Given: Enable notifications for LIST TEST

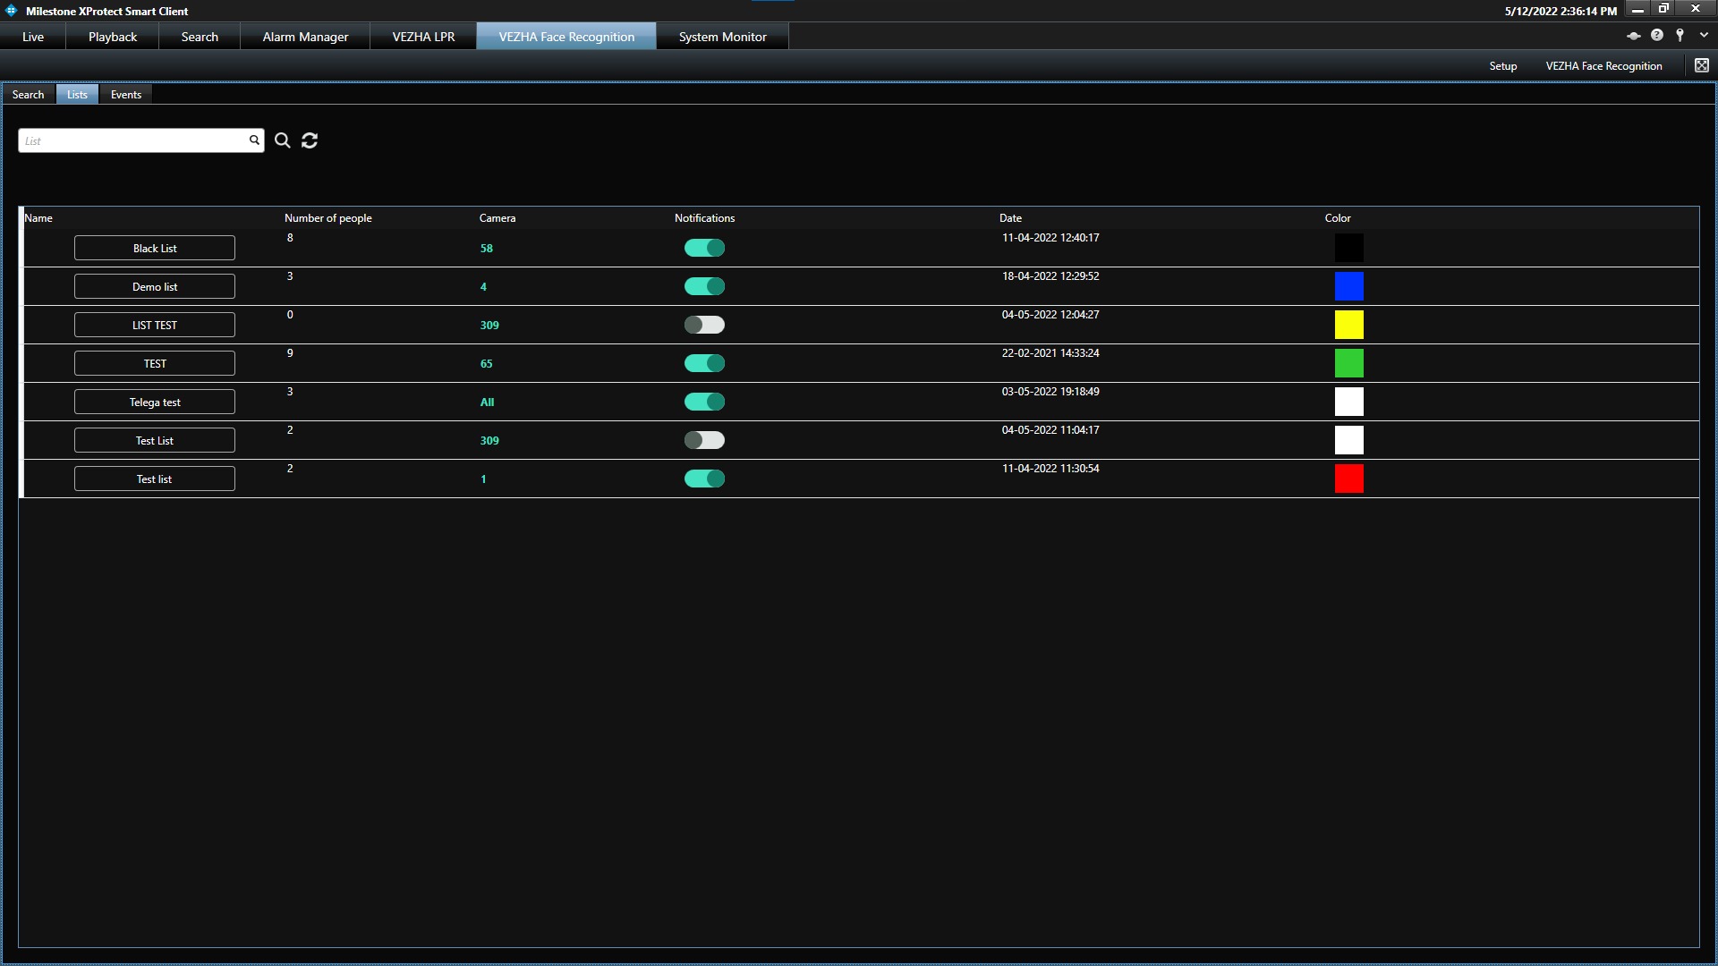Looking at the screenshot, I should (704, 325).
